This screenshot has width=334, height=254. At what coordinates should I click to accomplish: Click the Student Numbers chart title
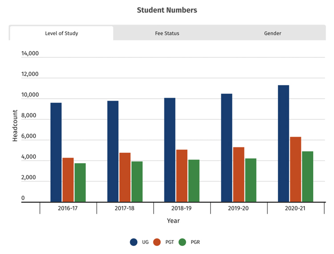(167, 10)
